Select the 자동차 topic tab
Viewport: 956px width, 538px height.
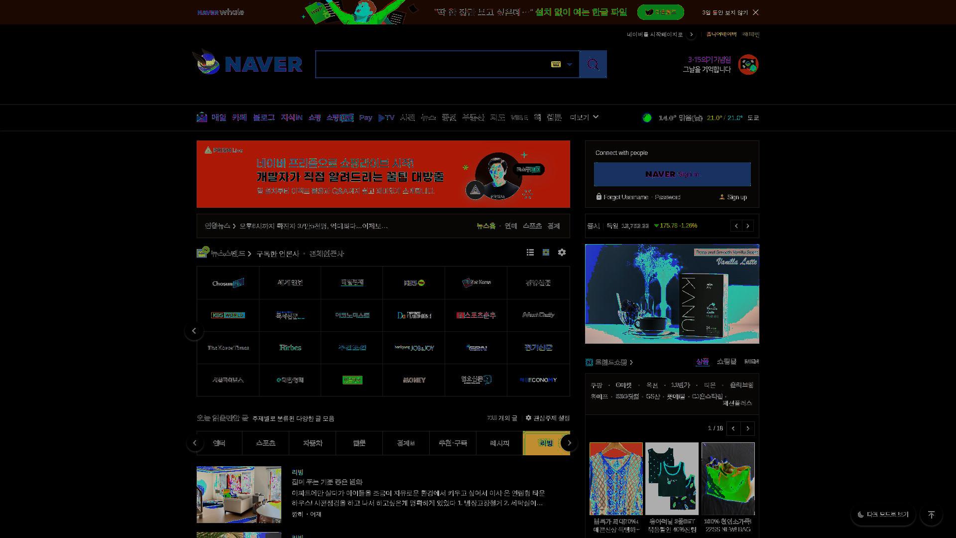tap(312, 443)
